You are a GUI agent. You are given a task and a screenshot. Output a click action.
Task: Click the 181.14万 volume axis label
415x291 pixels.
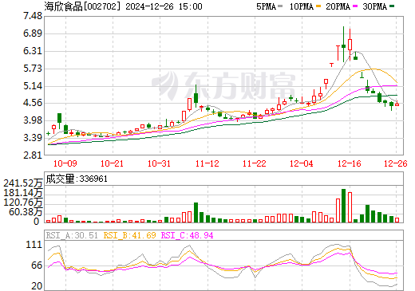23,193
